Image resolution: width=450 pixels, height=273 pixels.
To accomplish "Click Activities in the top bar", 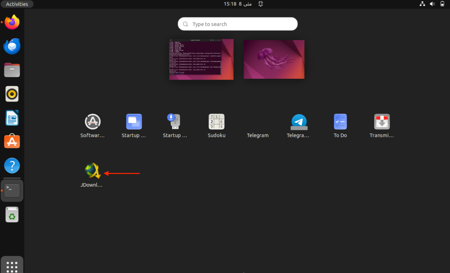I will click(17, 4).
